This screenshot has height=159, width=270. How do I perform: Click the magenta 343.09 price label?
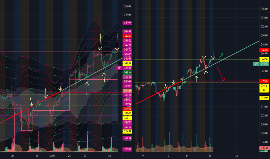coord(127,82)
